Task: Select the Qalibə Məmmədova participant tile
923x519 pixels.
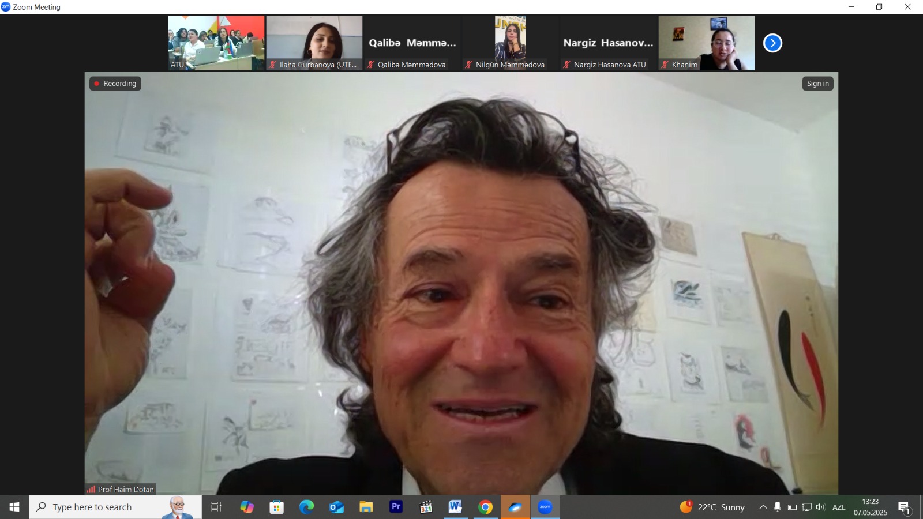Action: (412, 43)
